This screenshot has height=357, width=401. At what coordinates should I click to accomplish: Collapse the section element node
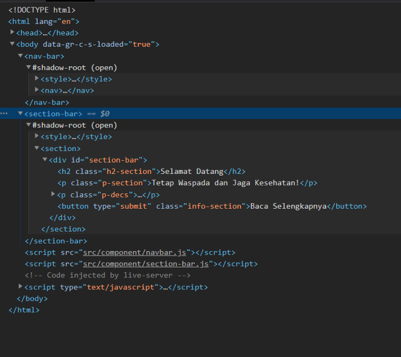pos(37,148)
